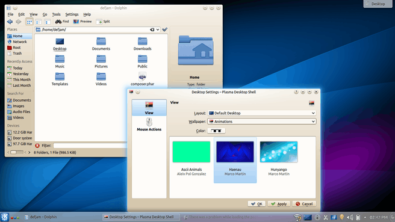Click the Find binoculars button
This screenshot has height=222, width=395.
[x=62, y=22]
